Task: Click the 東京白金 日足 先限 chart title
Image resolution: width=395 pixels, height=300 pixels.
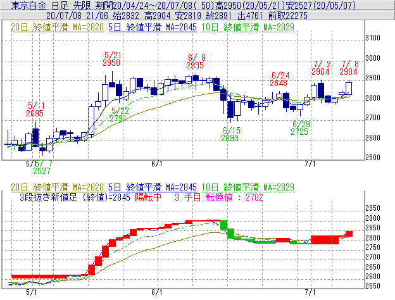Action: coord(52,5)
